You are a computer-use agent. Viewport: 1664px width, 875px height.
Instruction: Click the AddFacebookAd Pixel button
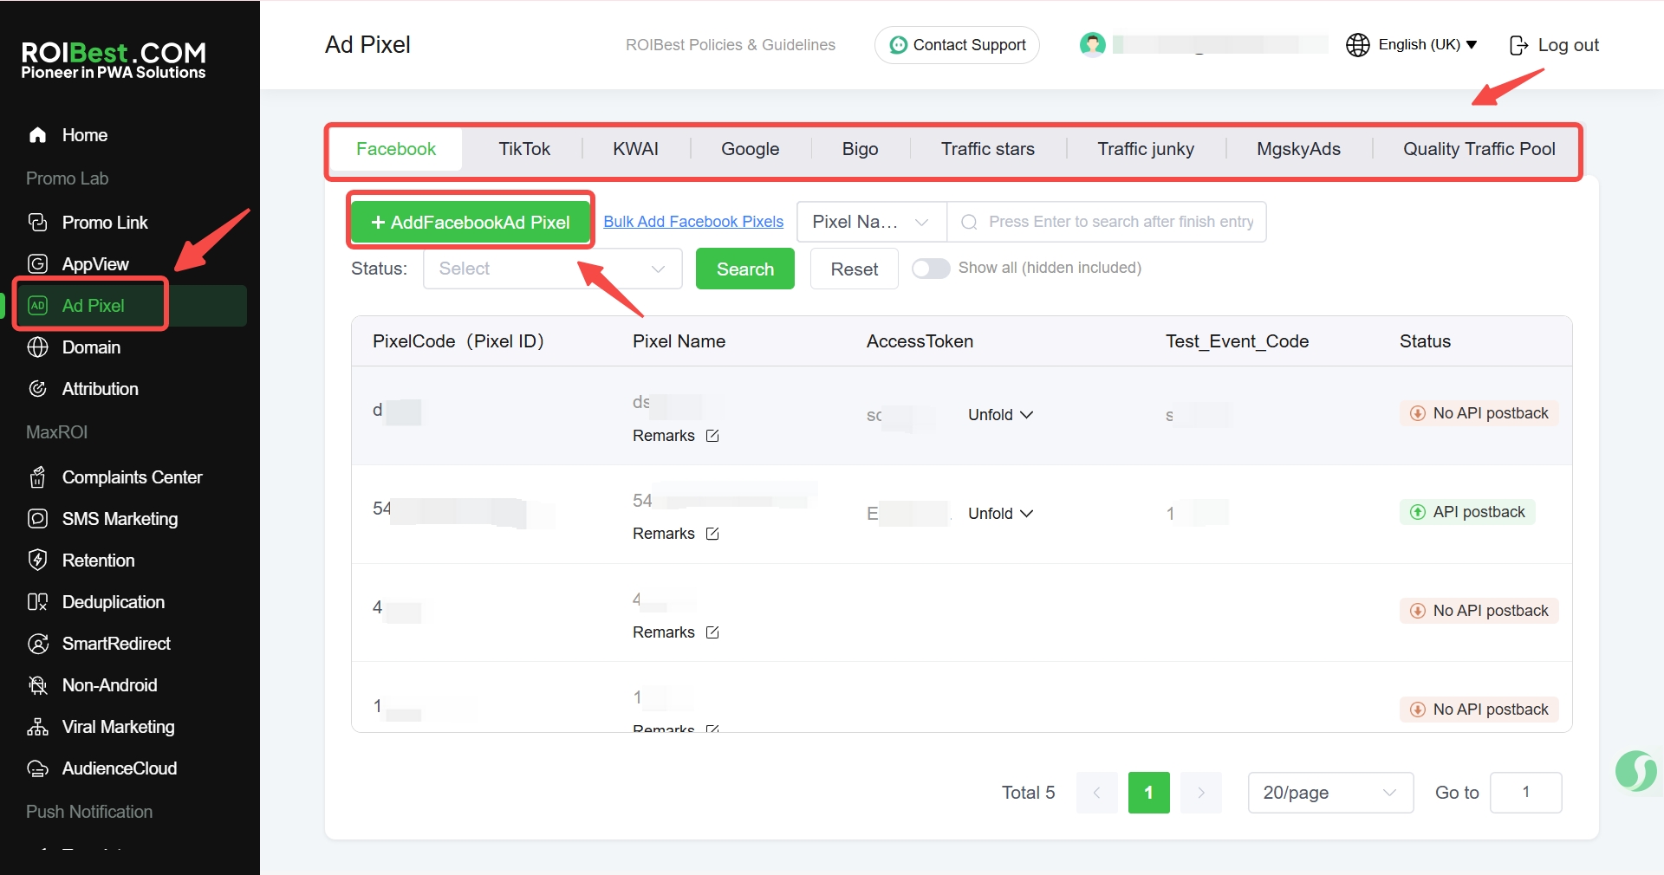tap(471, 223)
